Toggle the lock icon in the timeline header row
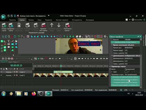The height and width of the screenshot is (110, 146). coord(4,69)
